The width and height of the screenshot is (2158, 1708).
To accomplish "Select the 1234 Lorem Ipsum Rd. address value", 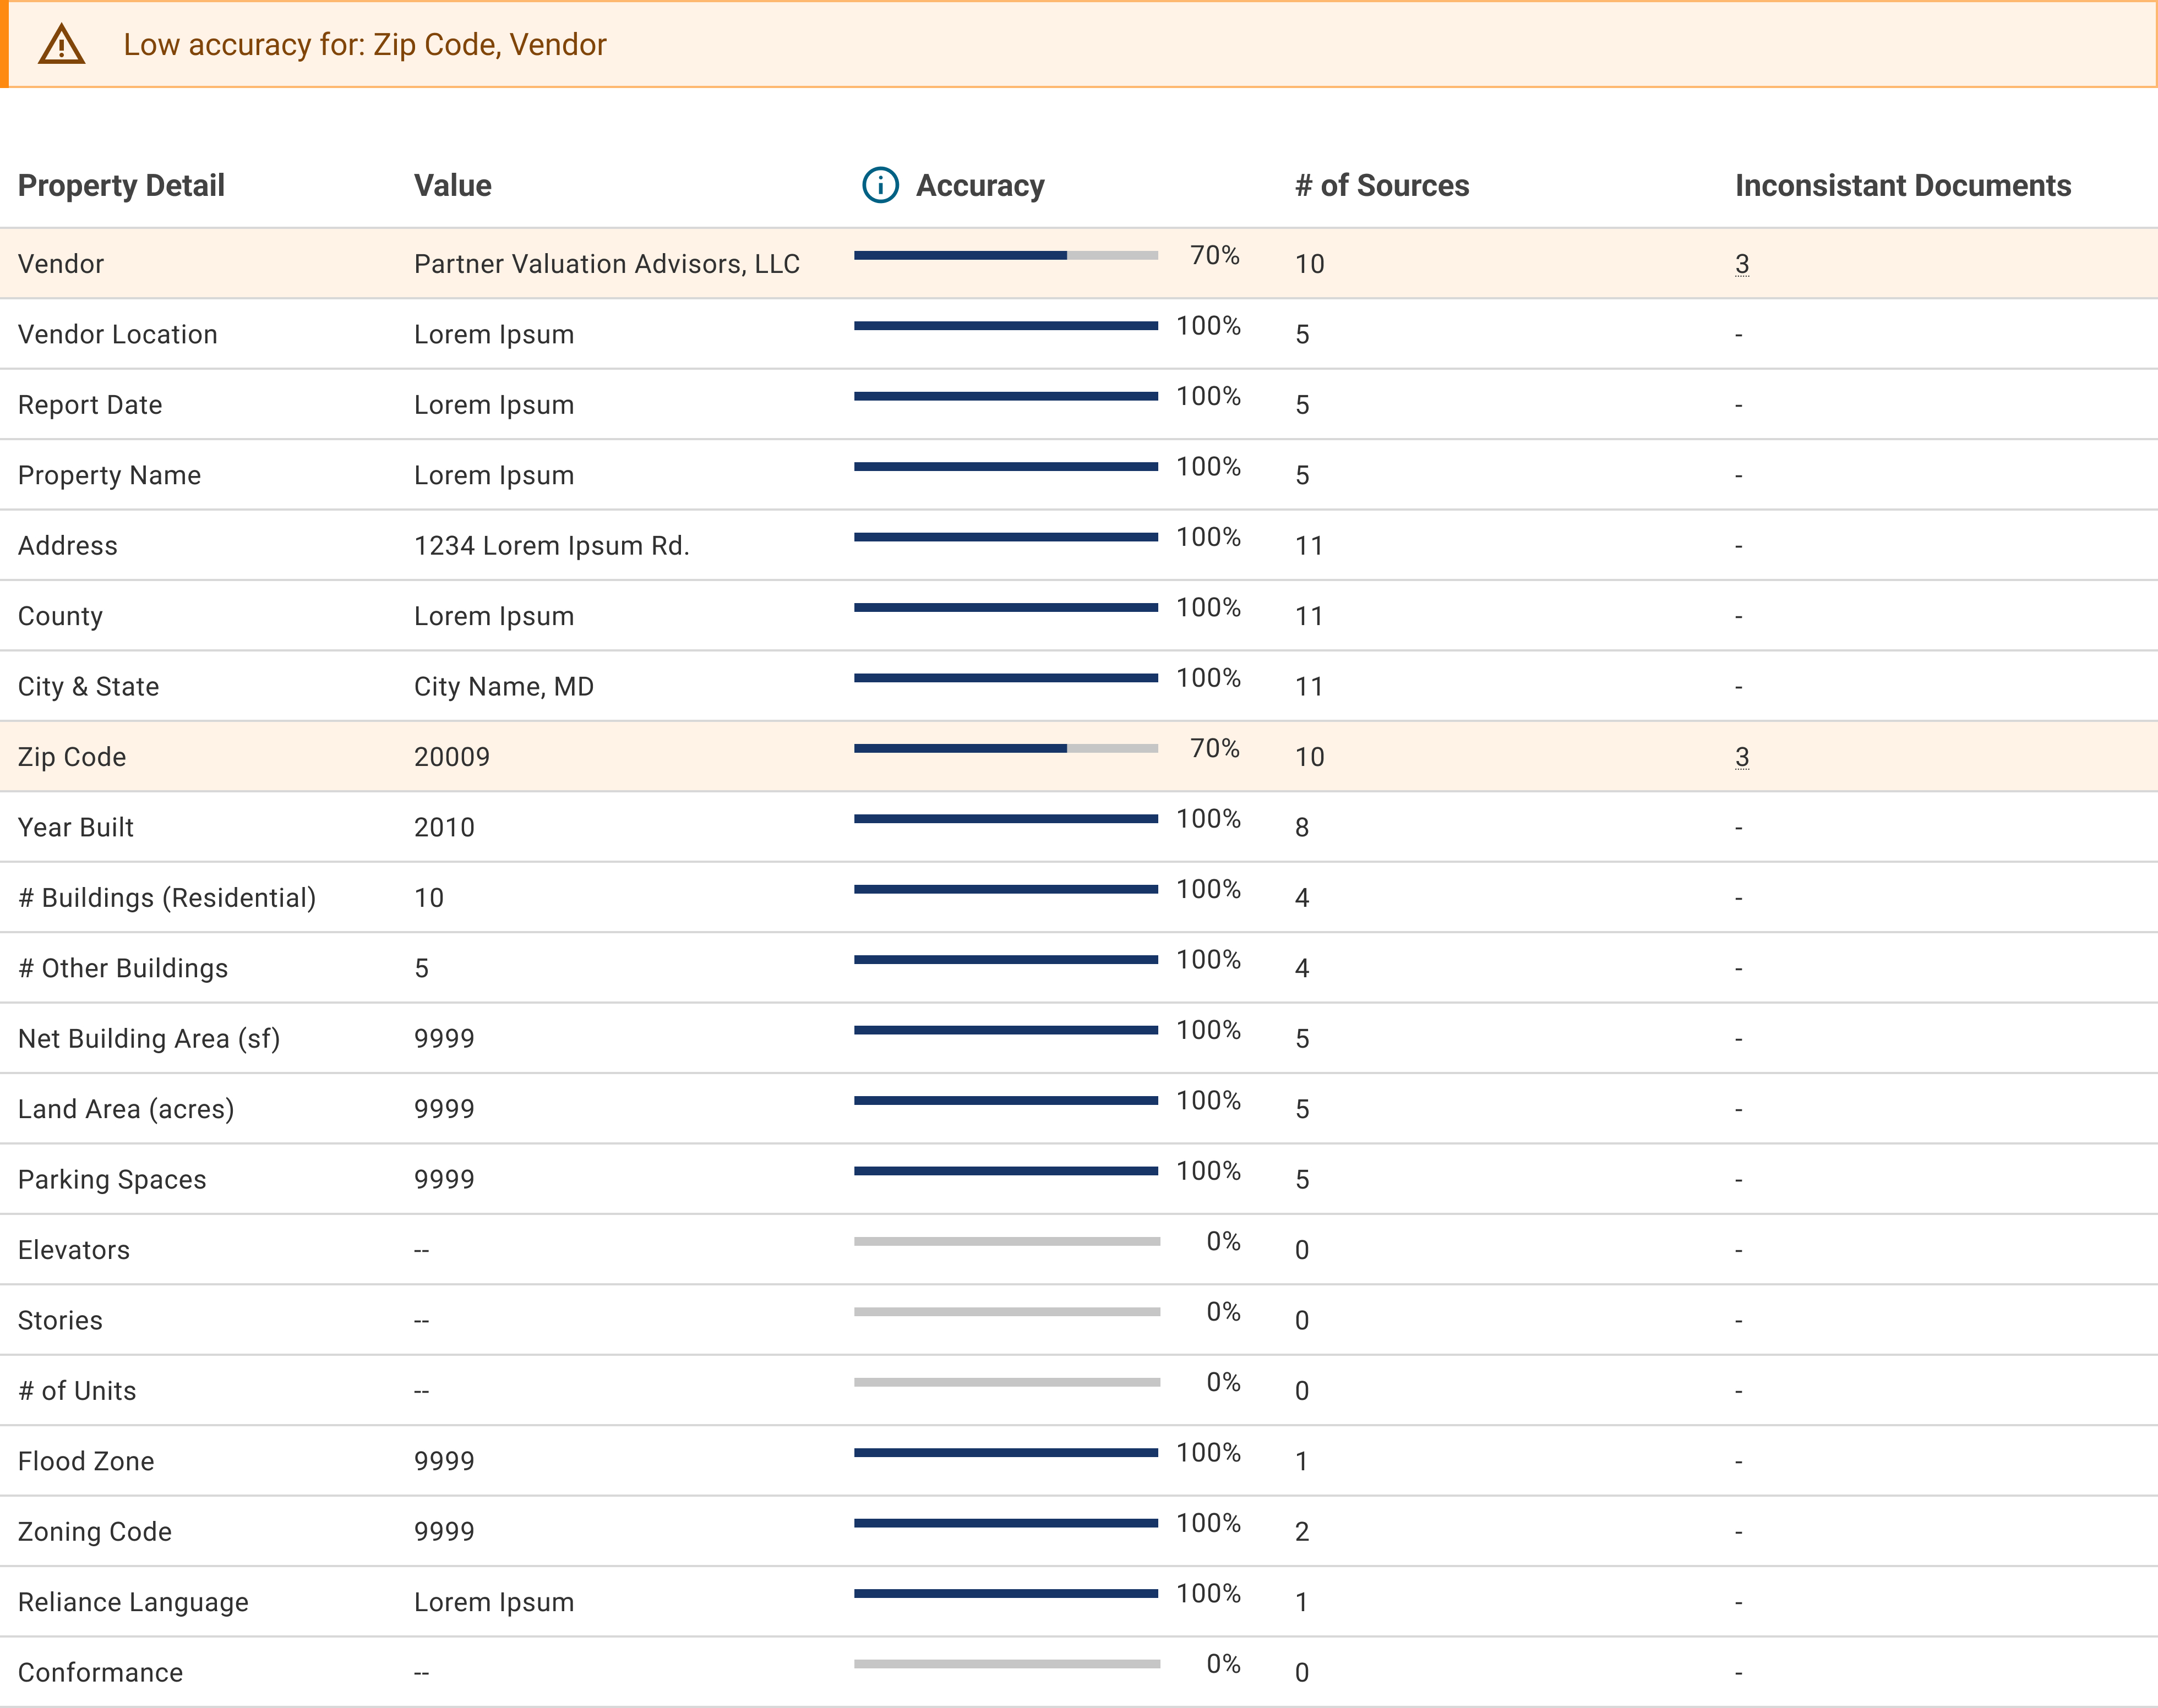I will (x=551, y=546).
